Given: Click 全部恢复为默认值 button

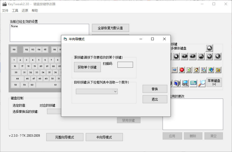Looking at the screenshot, I should pyautogui.click(x=110, y=28).
